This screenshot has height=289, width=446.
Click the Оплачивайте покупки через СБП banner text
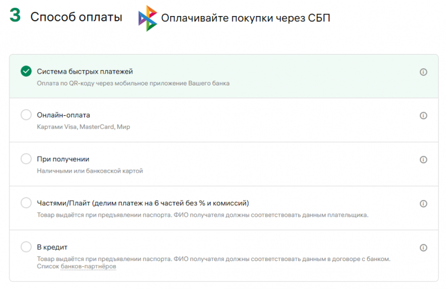246,18
